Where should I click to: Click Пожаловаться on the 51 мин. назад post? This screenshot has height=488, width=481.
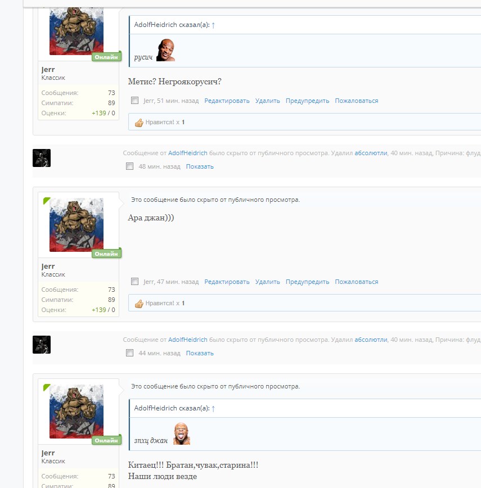coord(356,101)
